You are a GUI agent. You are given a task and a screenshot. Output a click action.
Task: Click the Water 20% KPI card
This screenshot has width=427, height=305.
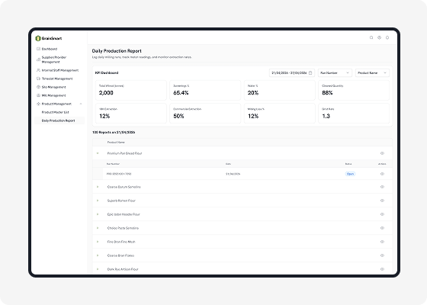280,90
